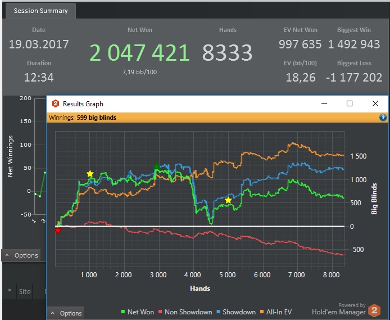Click the Winnings: 599 big blinds banner text
390x320 pixels.
[x=83, y=118]
